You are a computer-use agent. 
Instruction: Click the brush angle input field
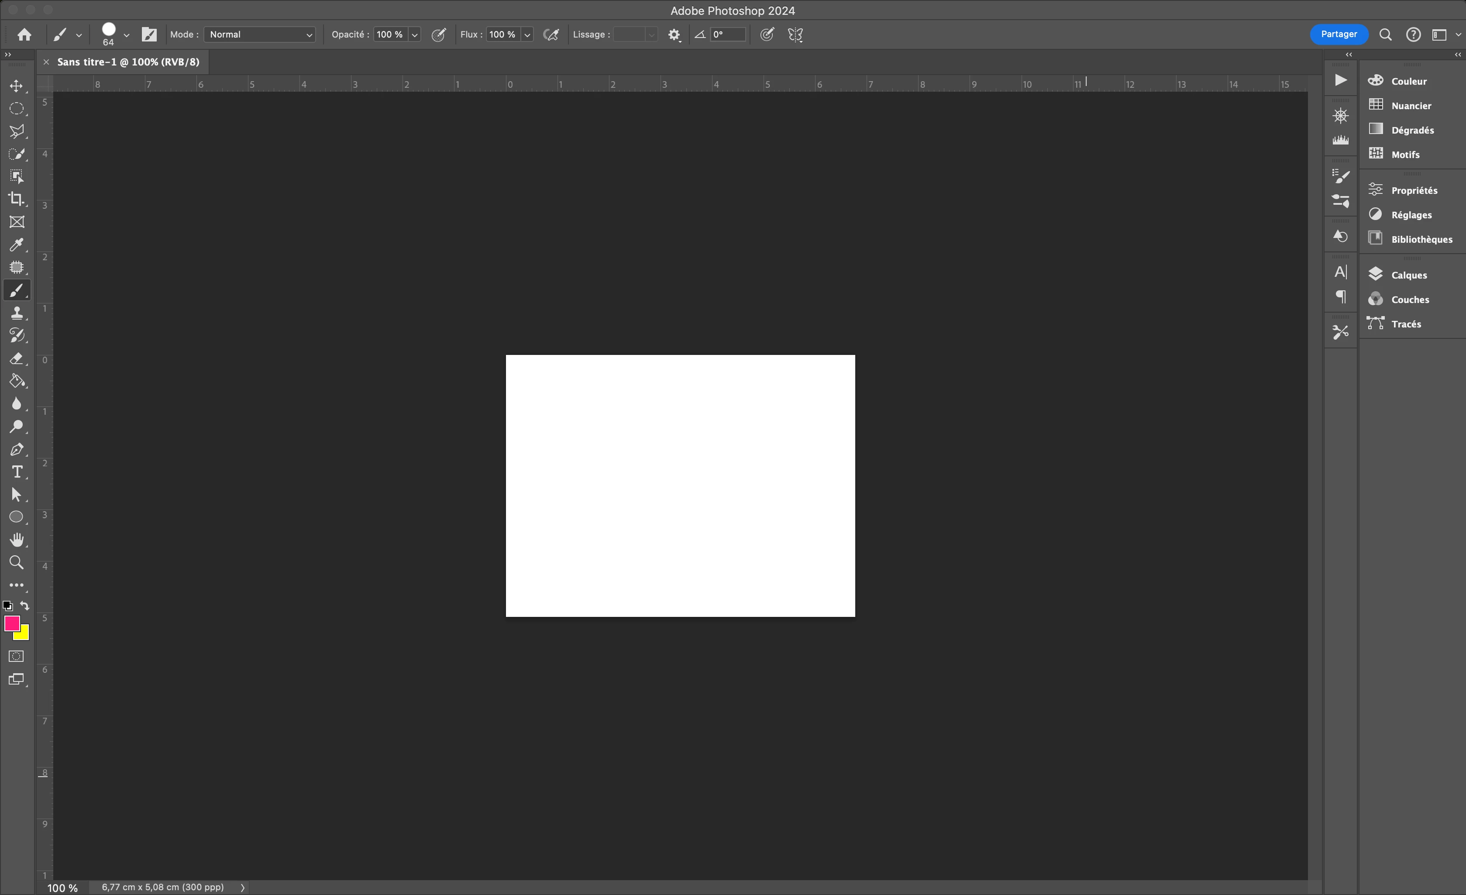[x=727, y=34]
